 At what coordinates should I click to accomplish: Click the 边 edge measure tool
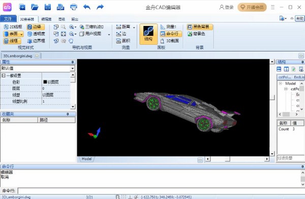point(121,34)
